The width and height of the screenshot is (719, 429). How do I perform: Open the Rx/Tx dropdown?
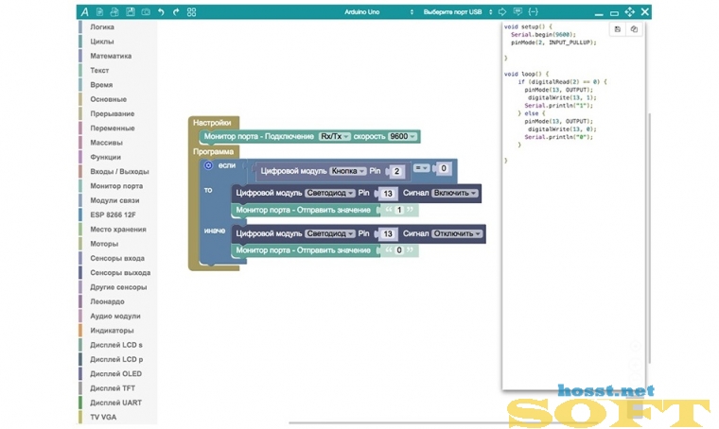tap(334, 136)
